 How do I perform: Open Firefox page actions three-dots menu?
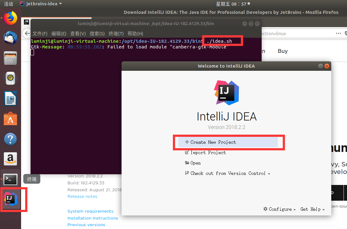(x=338, y=33)
